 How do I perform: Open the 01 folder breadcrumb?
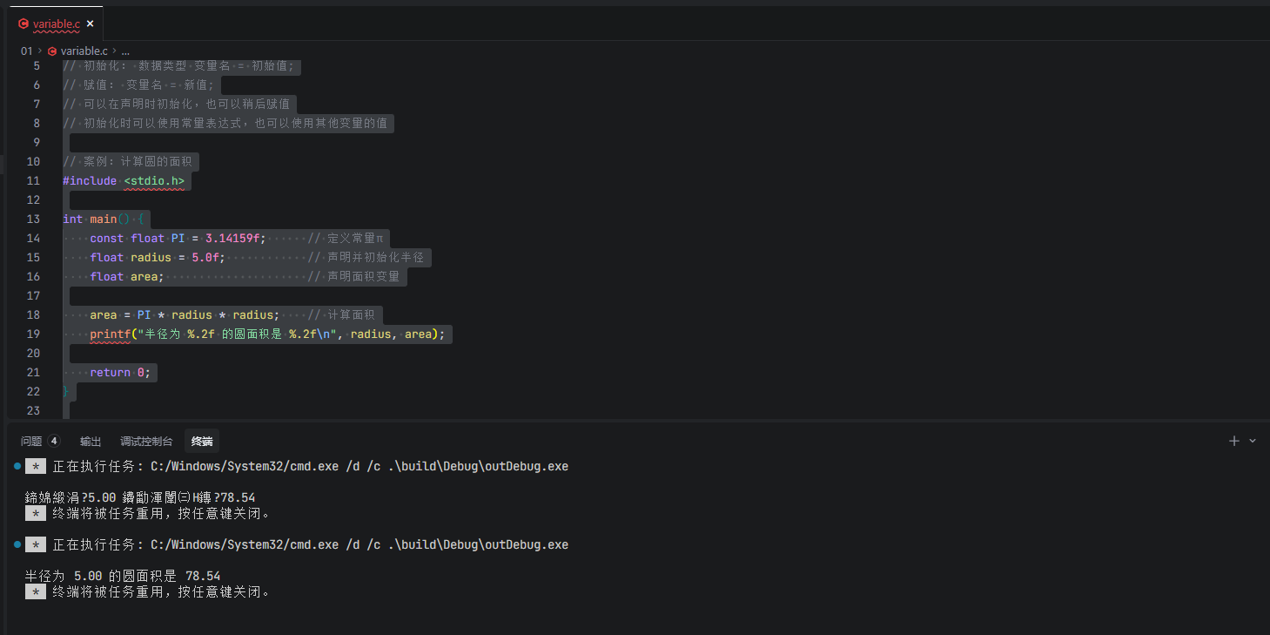point(26,51)
